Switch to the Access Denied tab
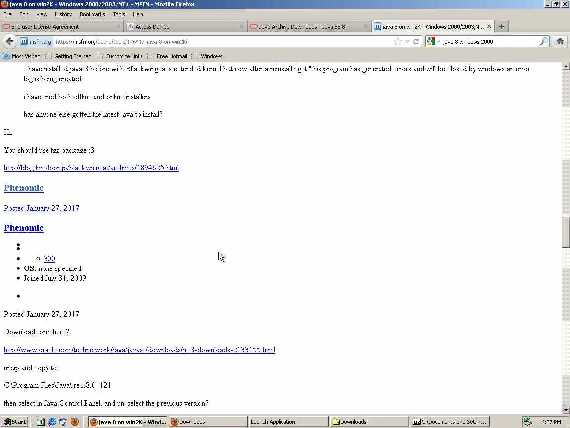The height and width of the screenshot is (428, 570). [x=186, y=27]
